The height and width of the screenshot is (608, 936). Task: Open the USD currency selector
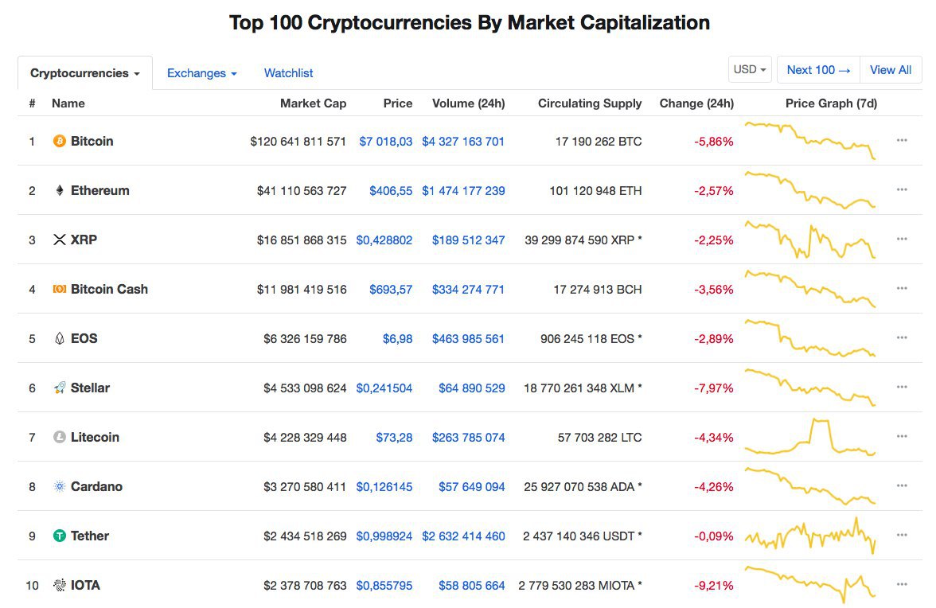coord(750,69)
